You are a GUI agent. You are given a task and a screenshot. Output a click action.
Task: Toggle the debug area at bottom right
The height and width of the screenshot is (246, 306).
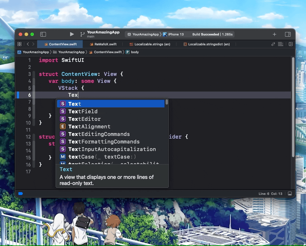click(290, 194)
